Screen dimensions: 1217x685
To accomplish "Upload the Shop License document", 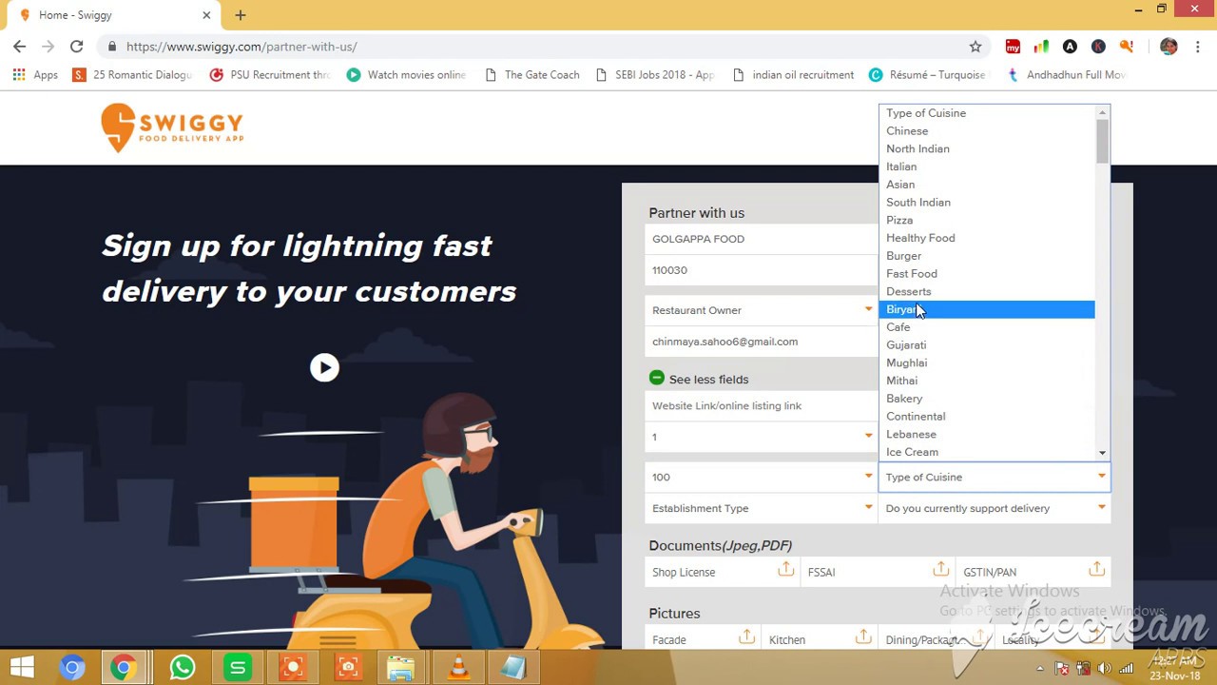I will [785, 569].
